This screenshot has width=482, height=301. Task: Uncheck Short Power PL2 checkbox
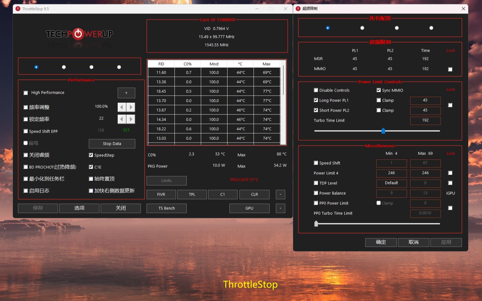tap(316, 110)
